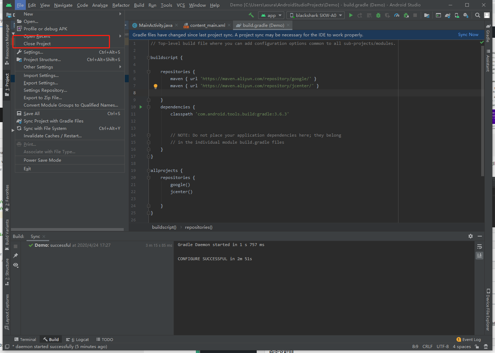Click the green Run app button
Viewport: 495px width, 353px height.
(x=351, y=15)
